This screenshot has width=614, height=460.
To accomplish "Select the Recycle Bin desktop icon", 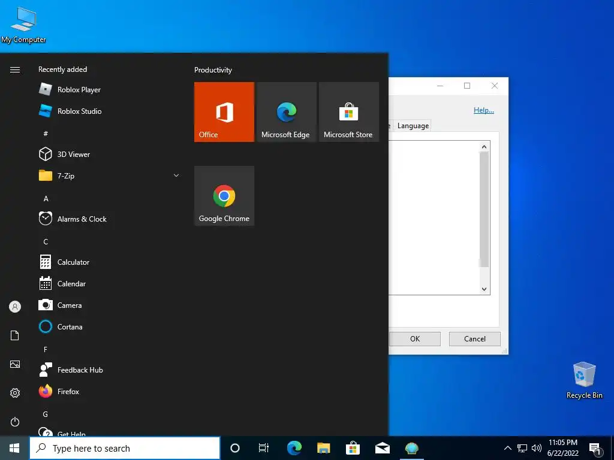I will [x=584, y=380].
